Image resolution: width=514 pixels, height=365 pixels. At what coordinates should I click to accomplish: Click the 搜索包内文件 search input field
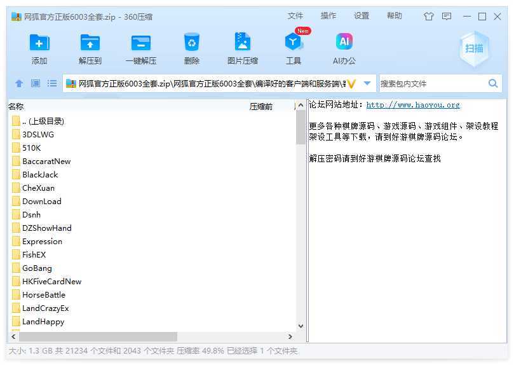(x=432, y=83)
